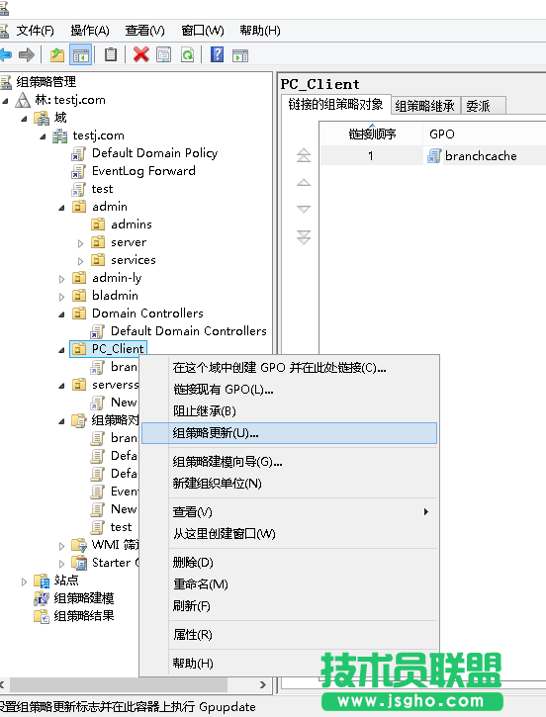Move link down with single down arrow
Viewport: 546px width, 717px height.
(x=304, y=209)
